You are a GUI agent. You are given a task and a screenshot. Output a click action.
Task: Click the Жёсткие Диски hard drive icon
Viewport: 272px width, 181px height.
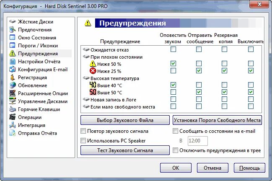[13, 22]
